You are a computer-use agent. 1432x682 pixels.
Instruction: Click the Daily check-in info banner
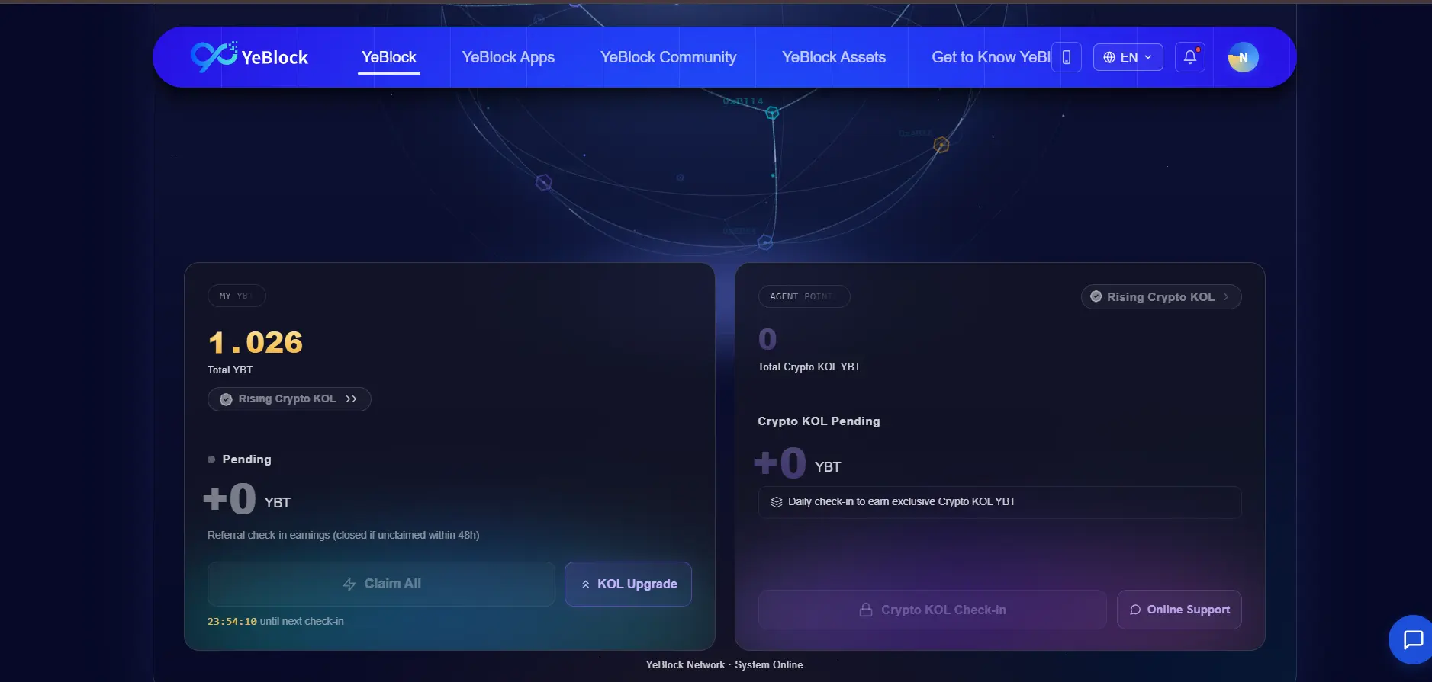click(1000, 502)
